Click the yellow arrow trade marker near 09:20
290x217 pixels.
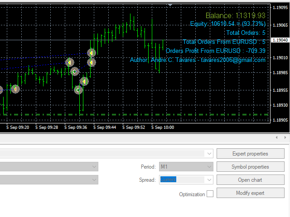coord(15,90)
